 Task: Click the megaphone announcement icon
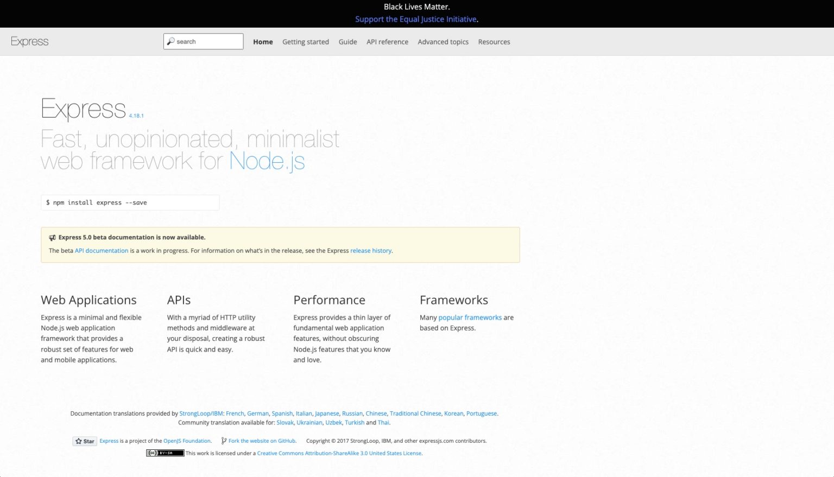pos(53,238)
